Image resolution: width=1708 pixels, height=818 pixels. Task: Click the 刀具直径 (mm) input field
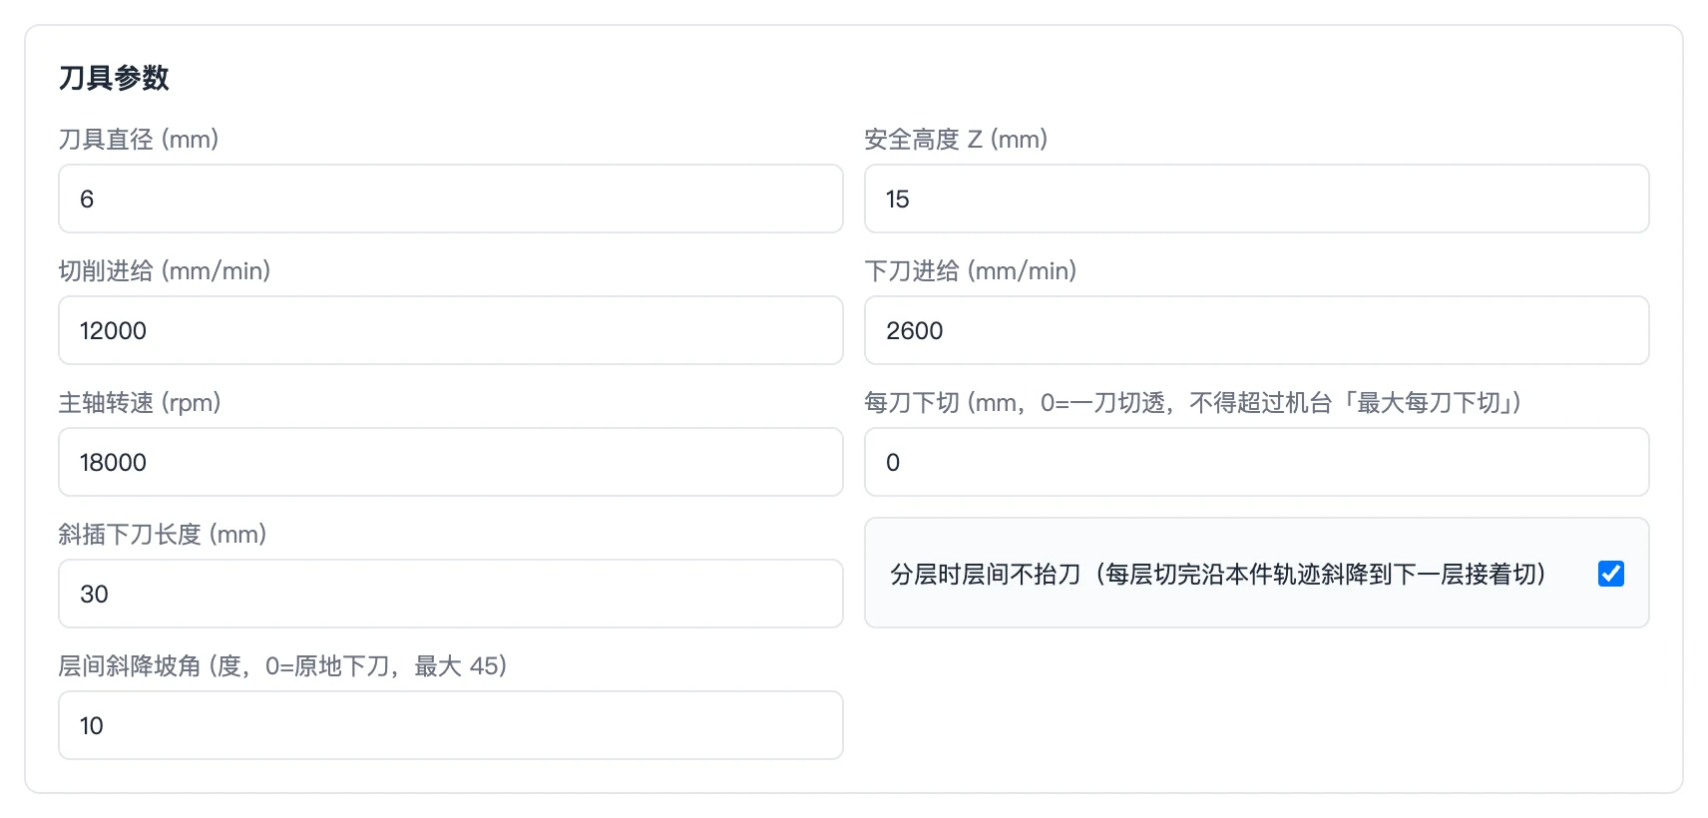[x=451, y=199]
